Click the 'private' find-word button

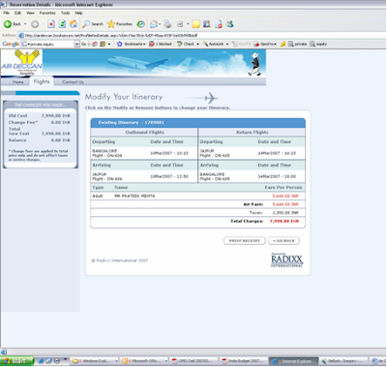tap(297, 44)
